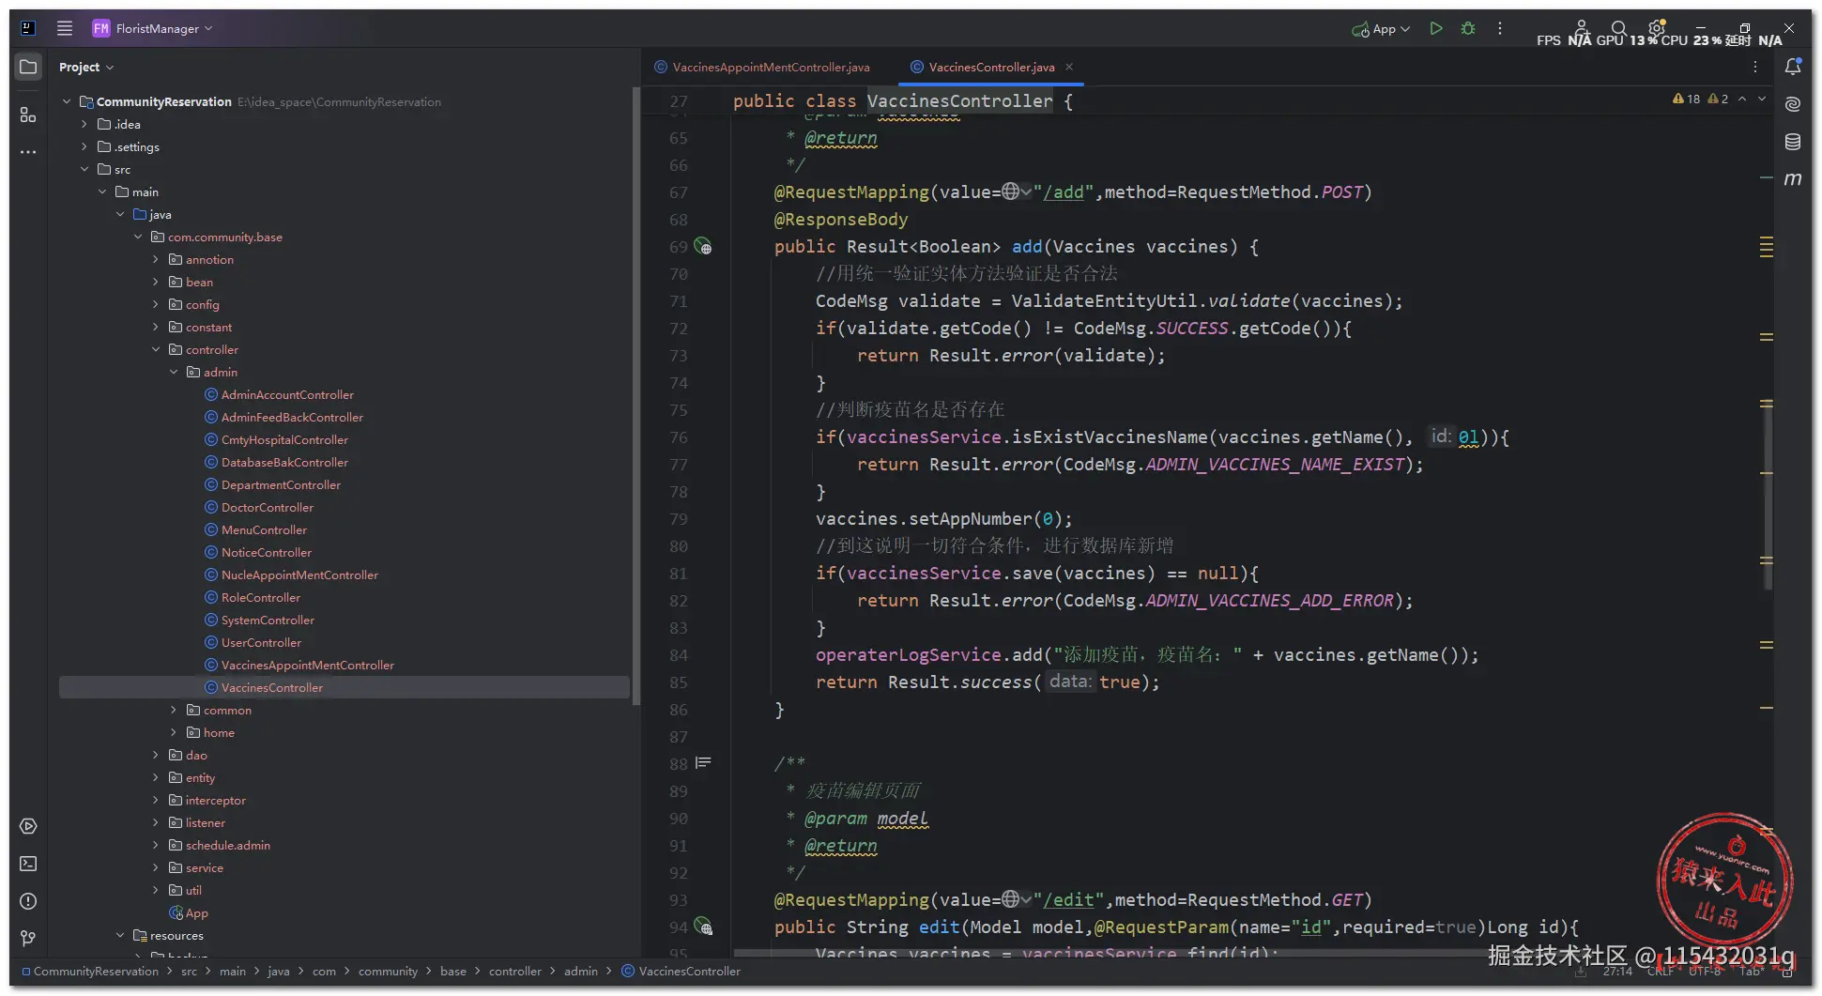Screen dimensions: 1822x996
Task: Open the 18 warnings inspection widget
Action: pyautogui.click(x=1687, y=99)
